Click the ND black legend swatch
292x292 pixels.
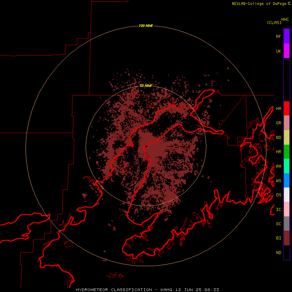[286, 252]
